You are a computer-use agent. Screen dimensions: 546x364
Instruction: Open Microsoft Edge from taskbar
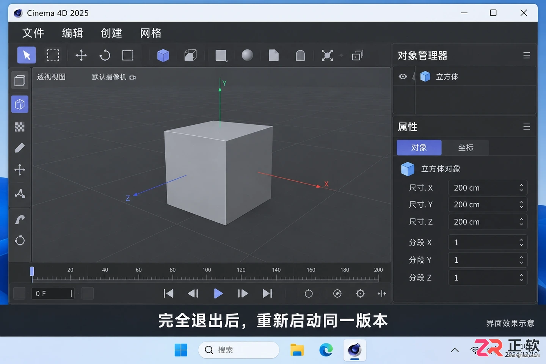(326, 350)
